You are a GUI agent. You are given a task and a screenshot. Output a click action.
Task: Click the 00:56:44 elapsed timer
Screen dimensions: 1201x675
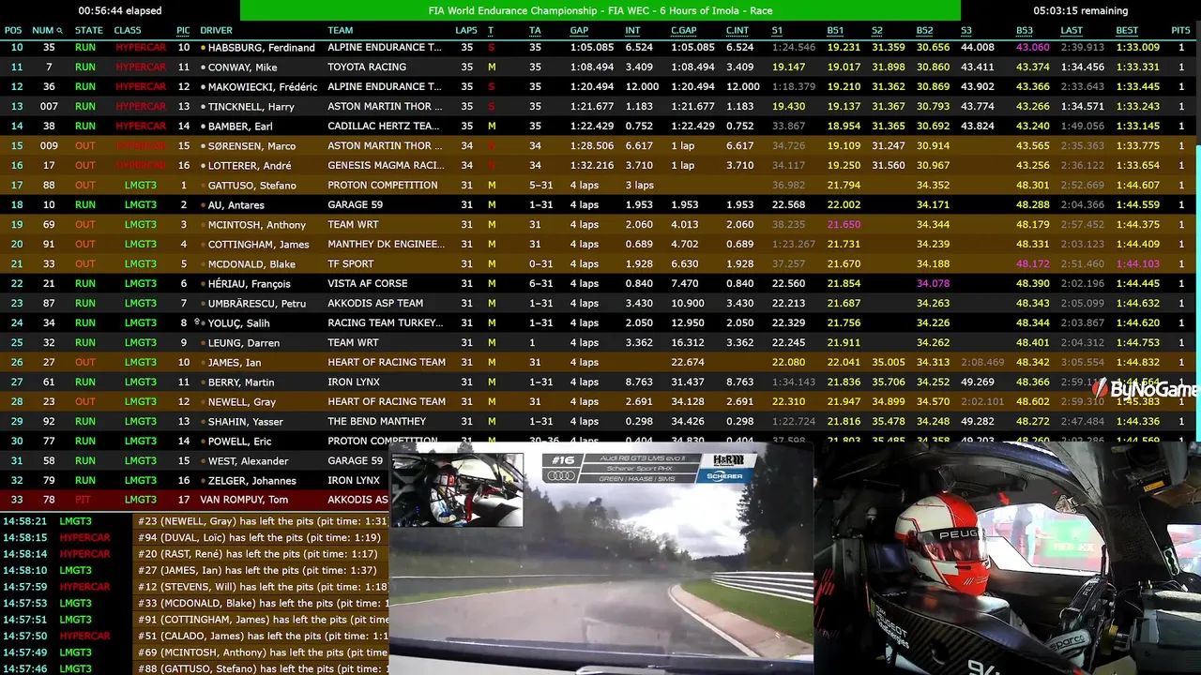coord(120,10)
